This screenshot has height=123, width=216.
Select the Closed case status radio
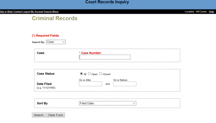[101, 74]
